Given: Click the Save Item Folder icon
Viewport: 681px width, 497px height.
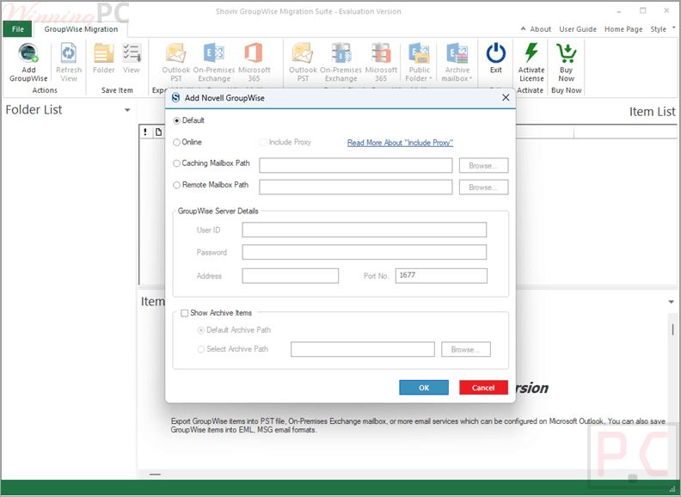Looking at the screenshot, I should coord(103,53).
